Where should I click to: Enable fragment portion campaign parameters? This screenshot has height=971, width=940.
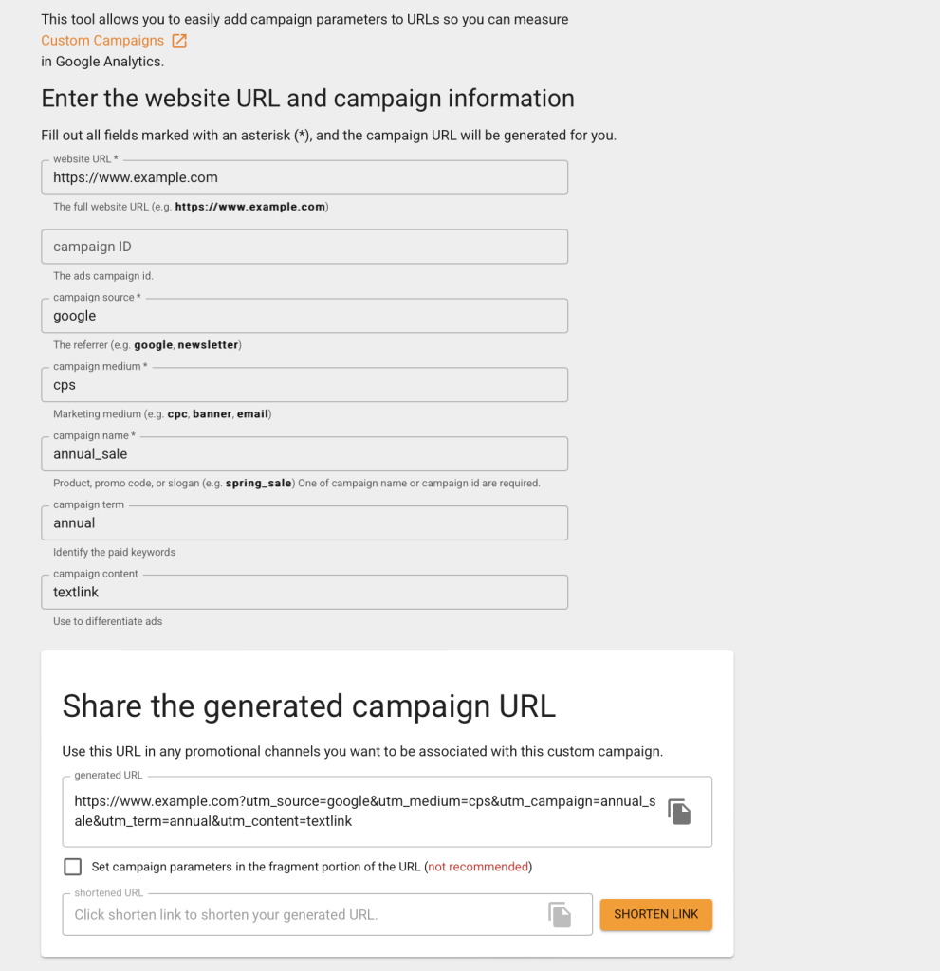72,866
